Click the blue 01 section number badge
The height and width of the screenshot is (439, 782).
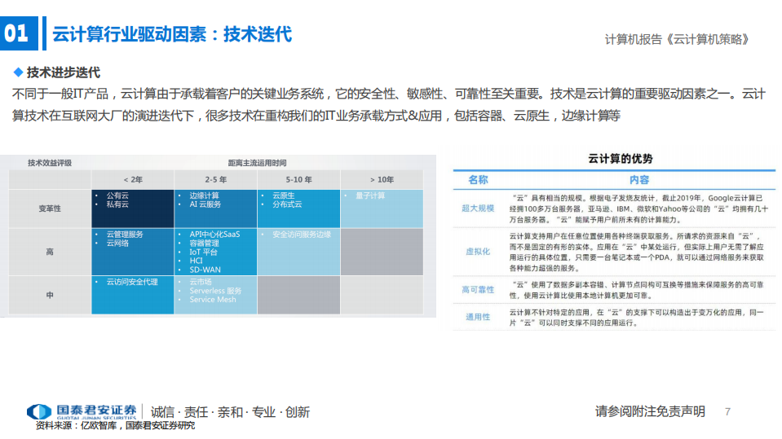pyautogui.click(x=19, y=33)
